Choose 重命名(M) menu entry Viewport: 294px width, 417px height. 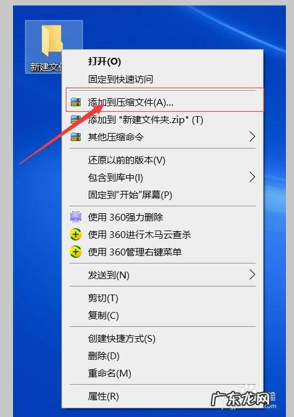pos(110,373)
